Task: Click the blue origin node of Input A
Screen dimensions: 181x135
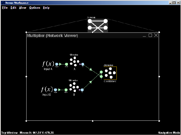Action: 57,64
